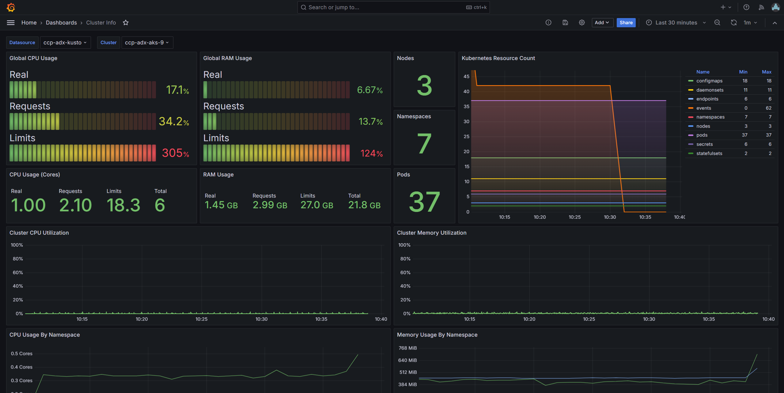Screen dimensions: 784x393
Task: Open Cluster Memory Utilization panel title
Action: [432, 233]
